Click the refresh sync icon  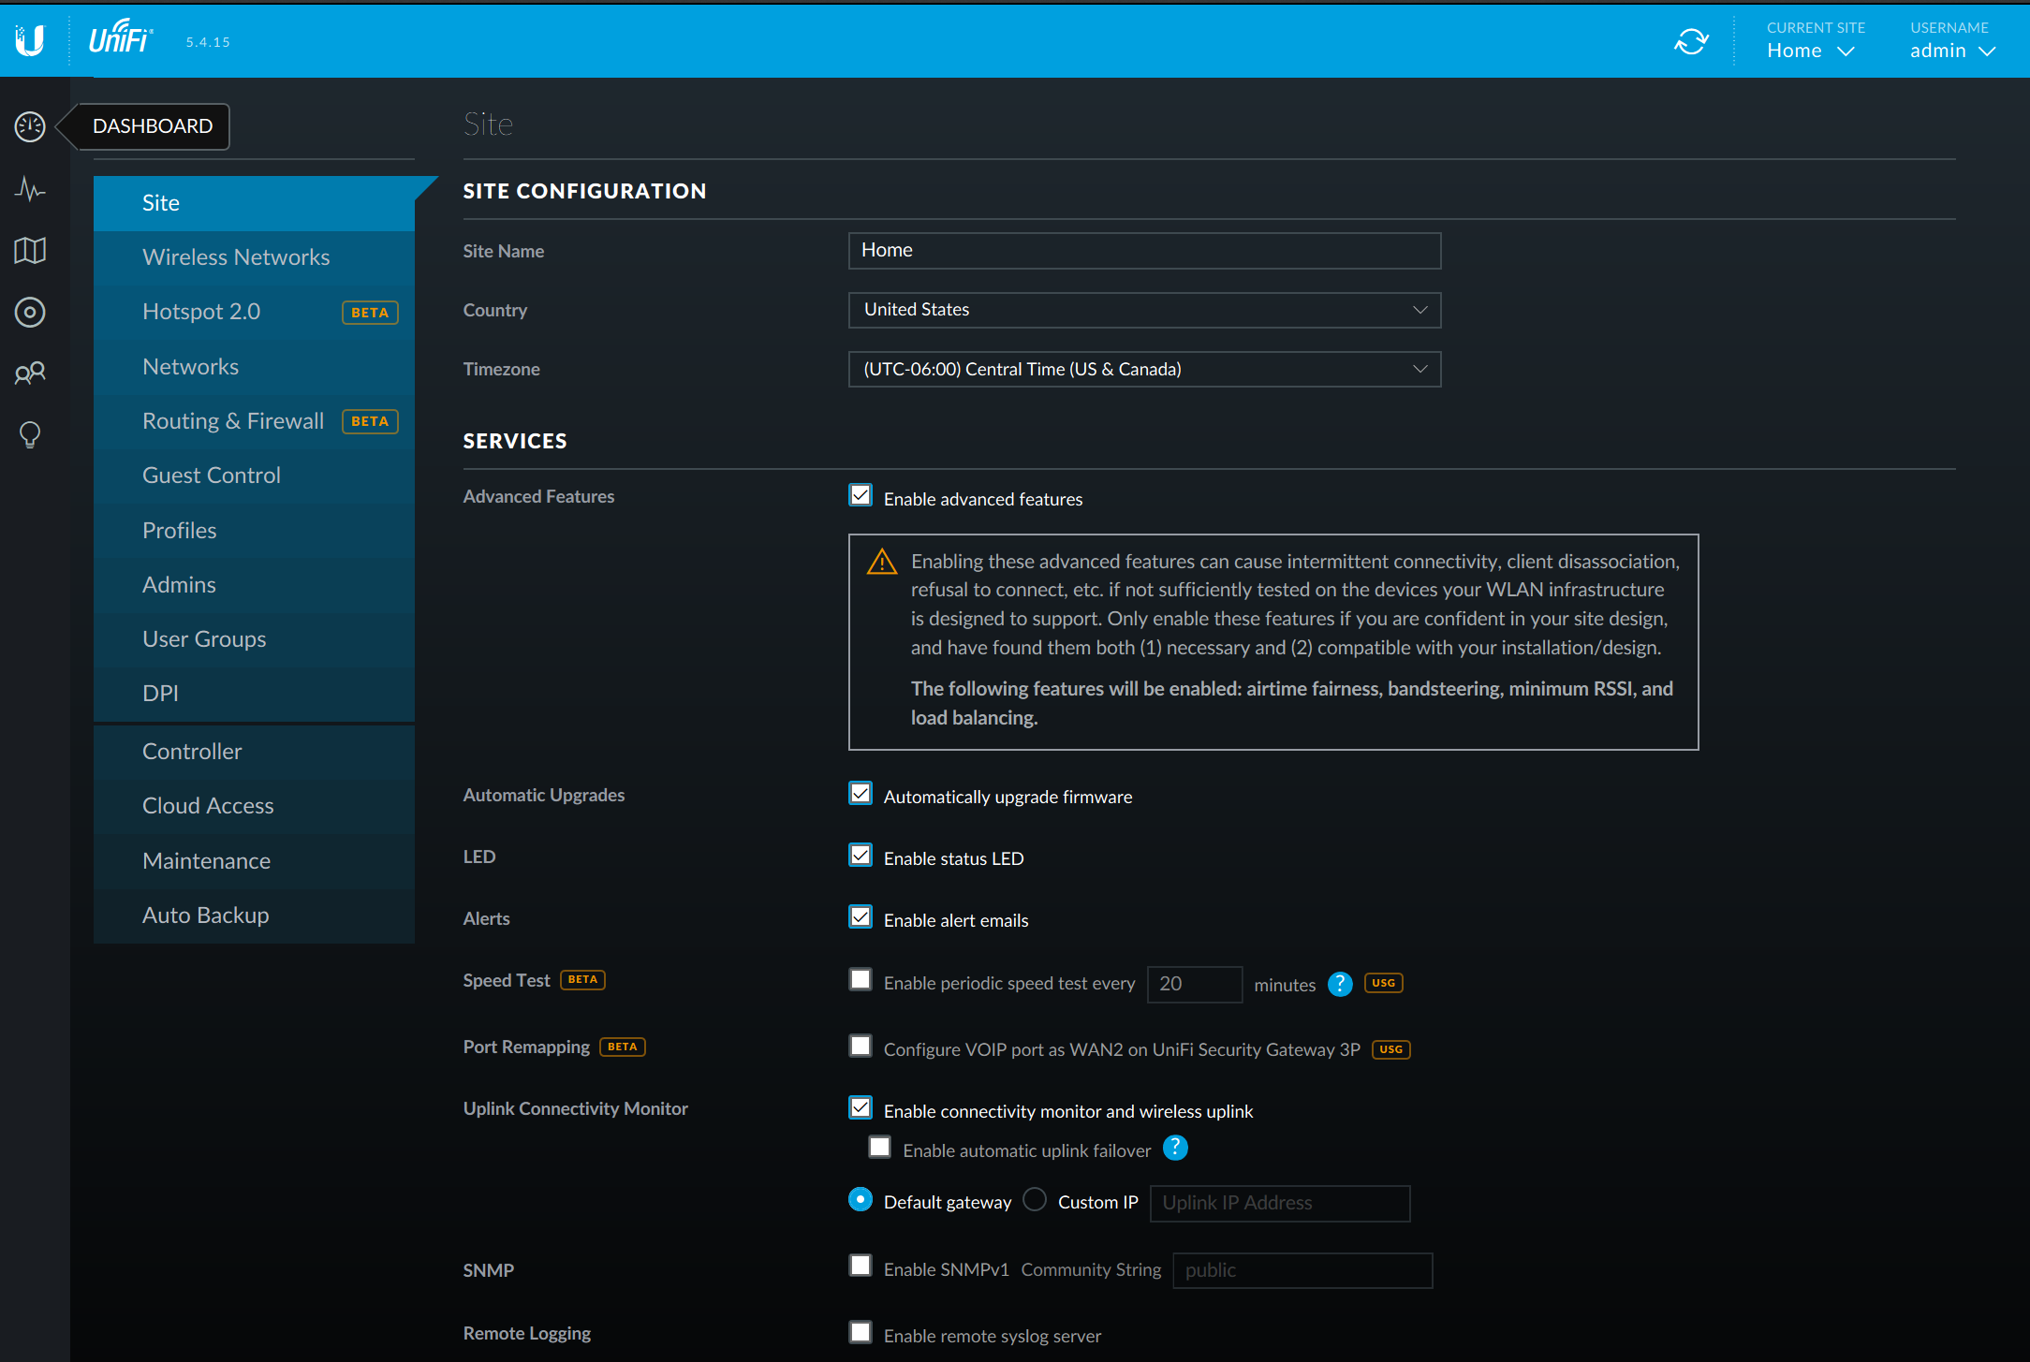pos(1691,41)
